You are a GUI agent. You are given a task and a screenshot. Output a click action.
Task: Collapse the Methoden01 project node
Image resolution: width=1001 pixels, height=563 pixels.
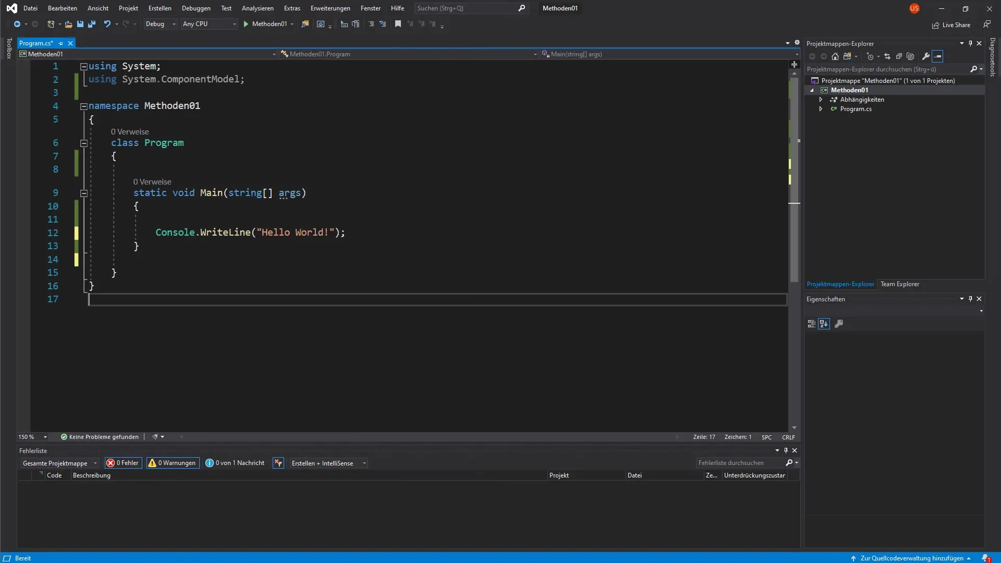812,90
